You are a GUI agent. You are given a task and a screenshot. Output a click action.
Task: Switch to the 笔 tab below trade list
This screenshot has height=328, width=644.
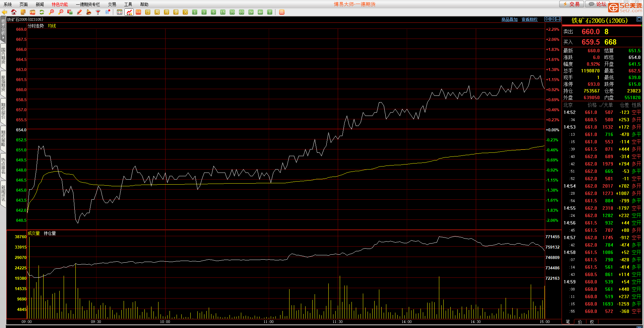[568, 322]
